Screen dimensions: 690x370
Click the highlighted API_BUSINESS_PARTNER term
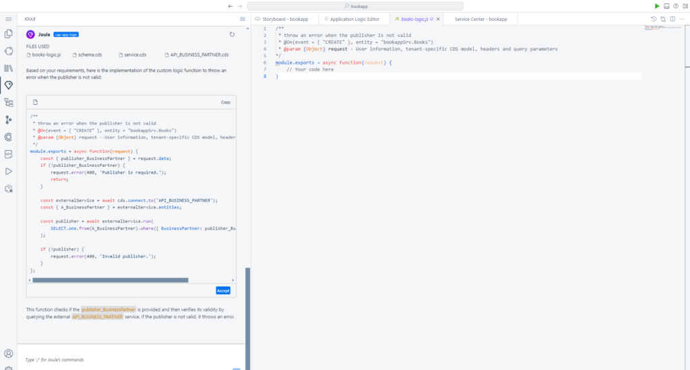(x=97, y=317)
